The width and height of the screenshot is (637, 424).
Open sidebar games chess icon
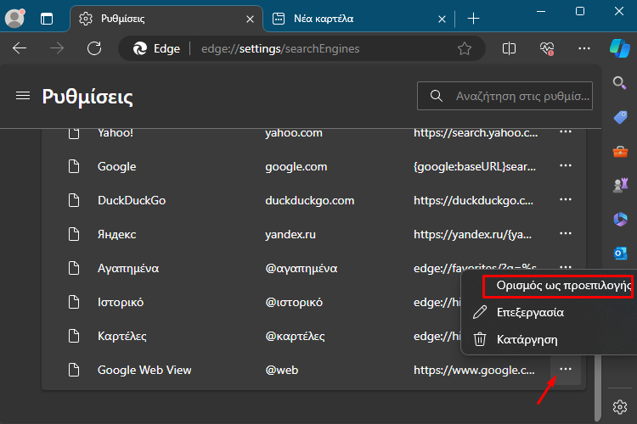pos(620,185)
